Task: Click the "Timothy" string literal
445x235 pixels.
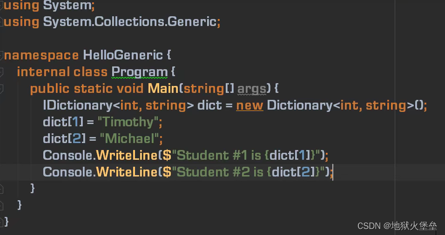Action: [128, 122]
